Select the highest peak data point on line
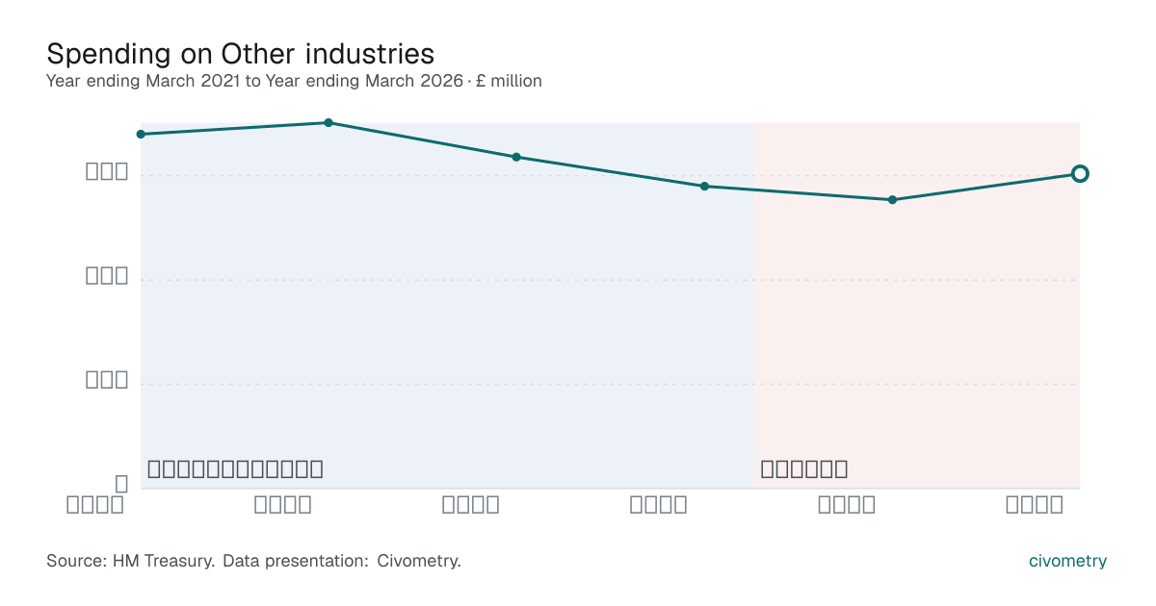1156x606 pixels. [x=328, y=123]
